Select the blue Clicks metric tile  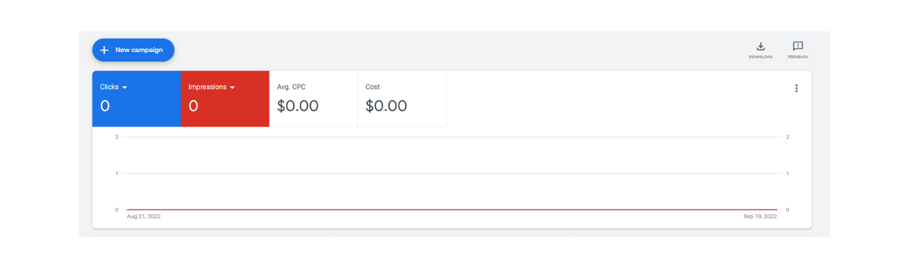(136, 99)
